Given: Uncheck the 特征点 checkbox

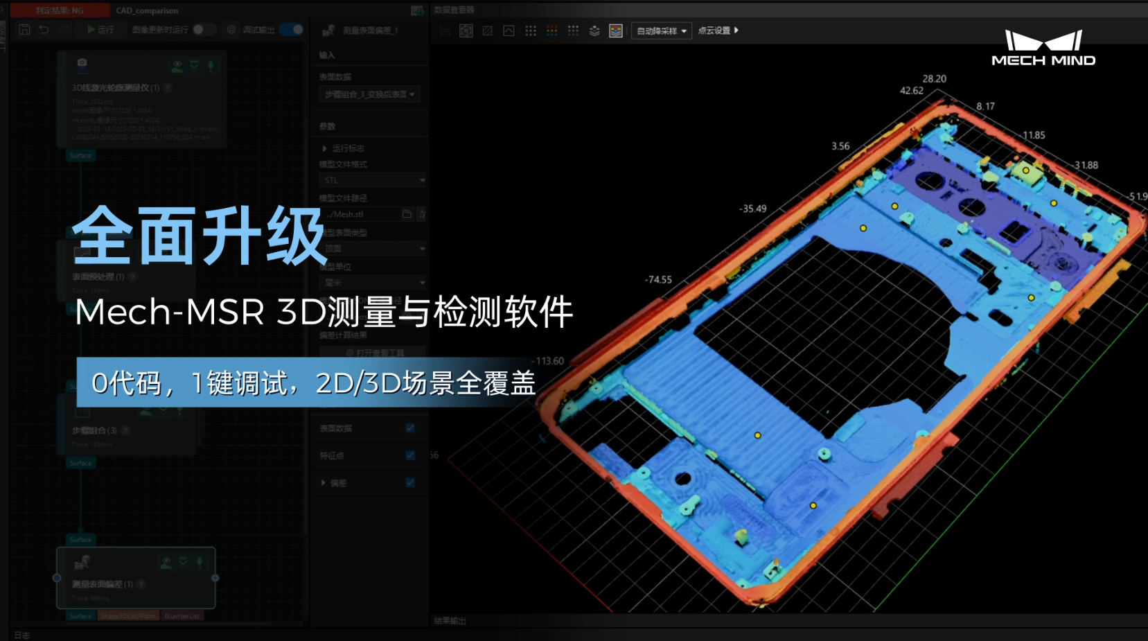Looking at the screenshot, I should pyautogui.click(x=410, y=455).
